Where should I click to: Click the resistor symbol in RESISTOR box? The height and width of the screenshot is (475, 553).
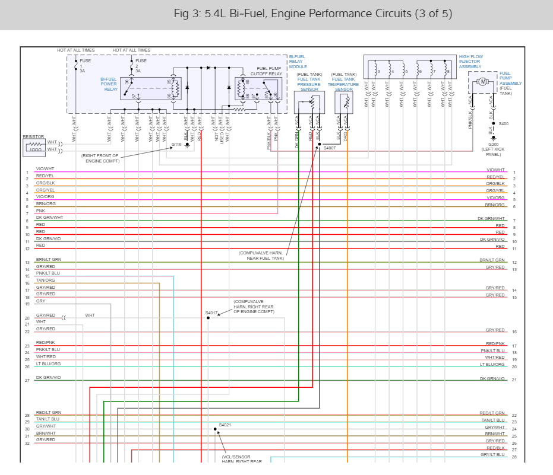pos(35,144)
